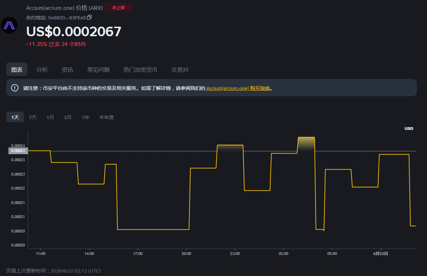Switch to the 交易对 tab
The height and width of the screenshot is (276, 427).
pos(180,70)
